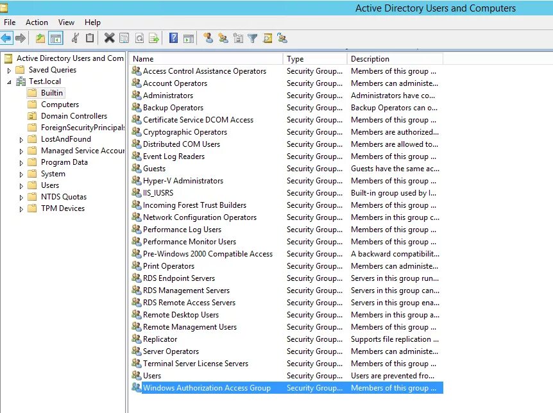The height and width of the screenshot is (413, 553).
Task: Select the Cryptographic Operators group
Action: (185, 132)
